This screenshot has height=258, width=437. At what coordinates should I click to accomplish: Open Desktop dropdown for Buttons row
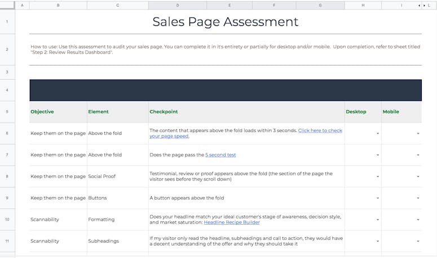[x=378, y=198]
